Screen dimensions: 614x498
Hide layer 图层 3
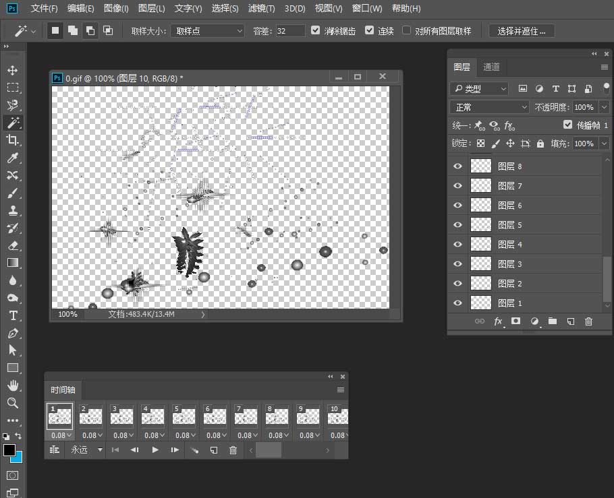click(x=457, y=264)
